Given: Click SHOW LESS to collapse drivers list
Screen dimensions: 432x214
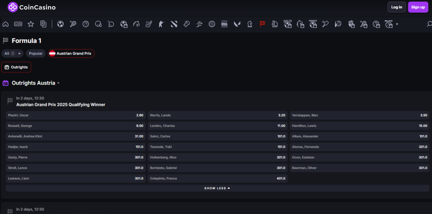Looking at the screenshot, I should (217, 188).
